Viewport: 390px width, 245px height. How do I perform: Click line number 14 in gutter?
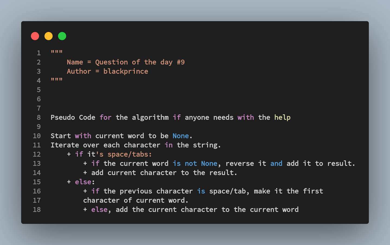tap(37, 173)
